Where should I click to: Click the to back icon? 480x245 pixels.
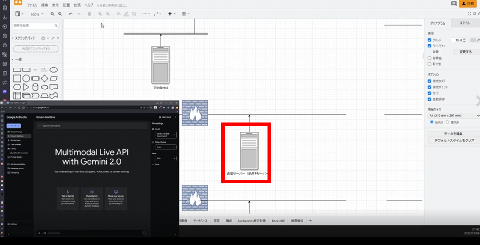coord(108,14)
